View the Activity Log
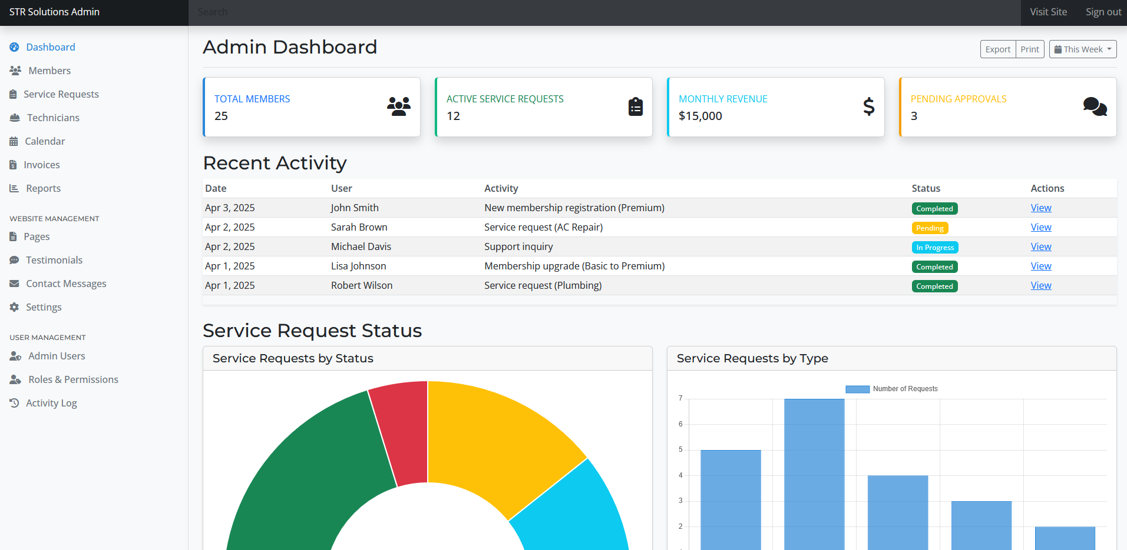 (51, 402)
